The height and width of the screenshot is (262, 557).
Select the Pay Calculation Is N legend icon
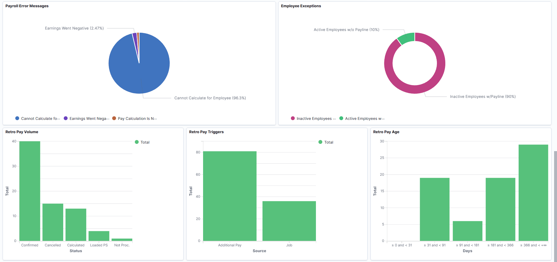[x=114, y=118]
